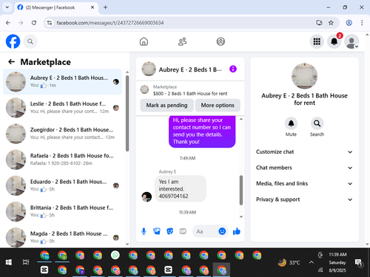Go to the Home feed icon
Image resolution: width=370 pixels, height=277 pixels.
(x=144, y=41)
